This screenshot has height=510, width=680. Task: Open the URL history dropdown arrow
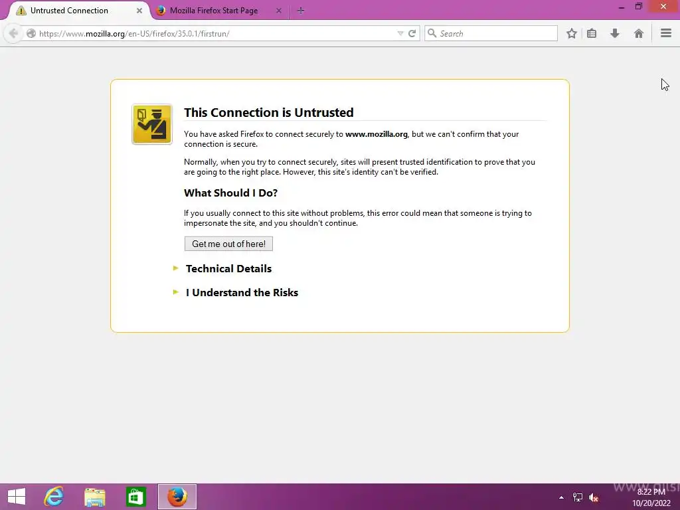click(400, 33)
